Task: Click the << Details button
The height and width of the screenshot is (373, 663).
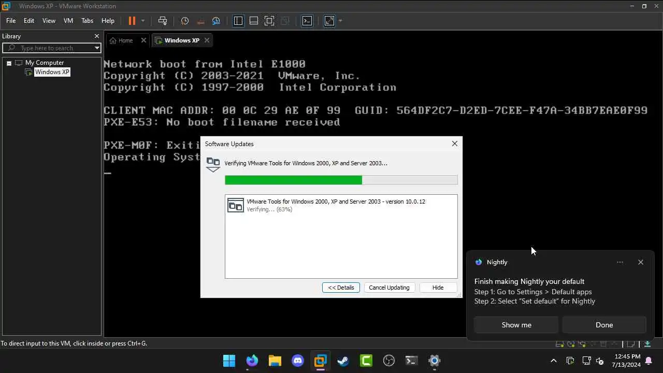Action: pyautogui.click(x=341, y=288)
